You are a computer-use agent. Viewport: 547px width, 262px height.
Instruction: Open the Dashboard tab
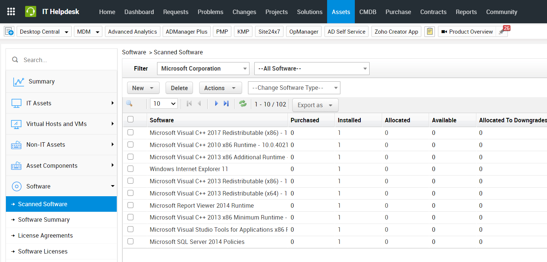coord(139,12)
